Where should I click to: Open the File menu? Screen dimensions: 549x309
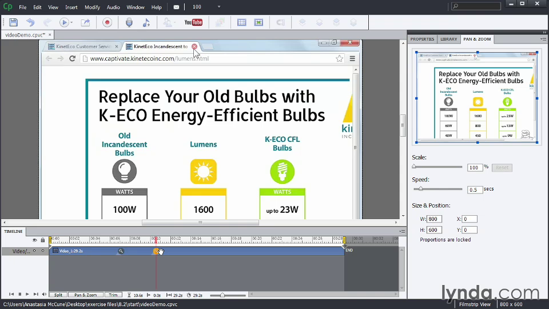tap(23, 7)
